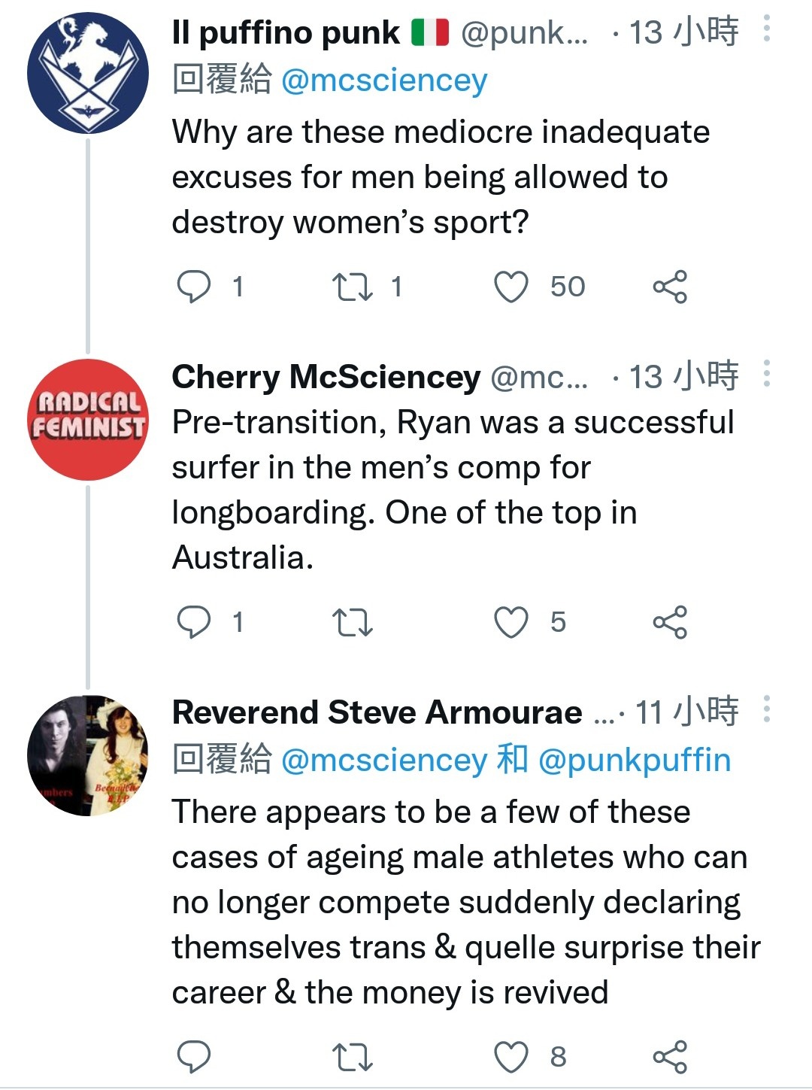The height and width of the screenshot is (1090, 812).
Task: Like Cherry McSciencey's tweet with 5 likes
Action: click(x=511, y=622)
